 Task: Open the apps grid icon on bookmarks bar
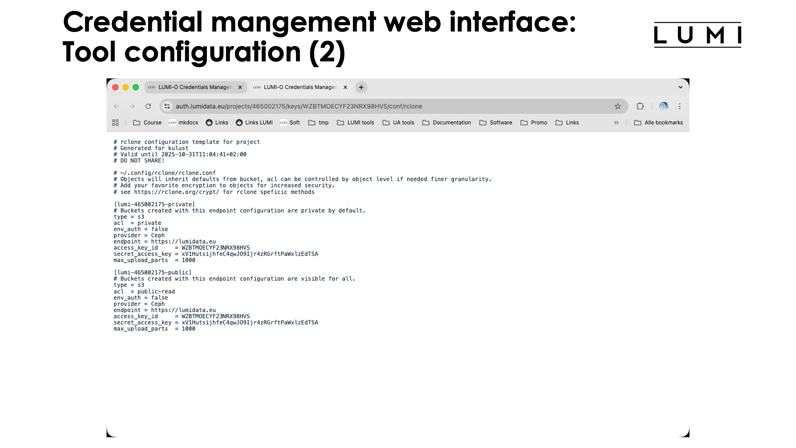tap(115, 122)
